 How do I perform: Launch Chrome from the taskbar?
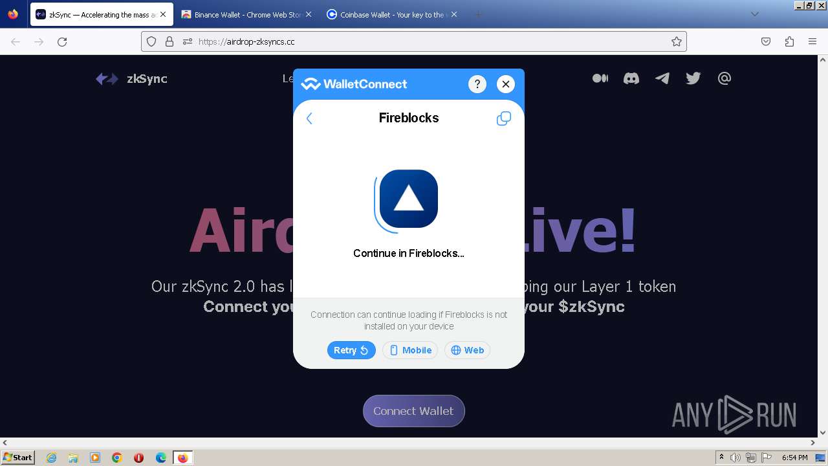pyautogui.click(x=117, y=458)
